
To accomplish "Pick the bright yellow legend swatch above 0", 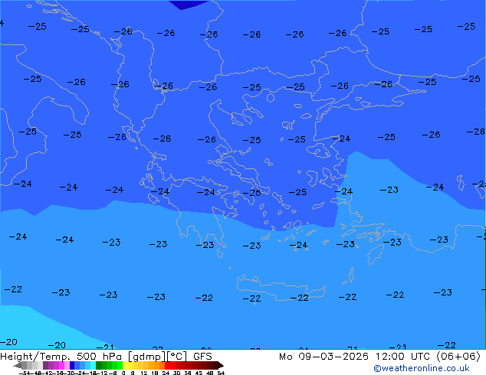I will 126,365.
